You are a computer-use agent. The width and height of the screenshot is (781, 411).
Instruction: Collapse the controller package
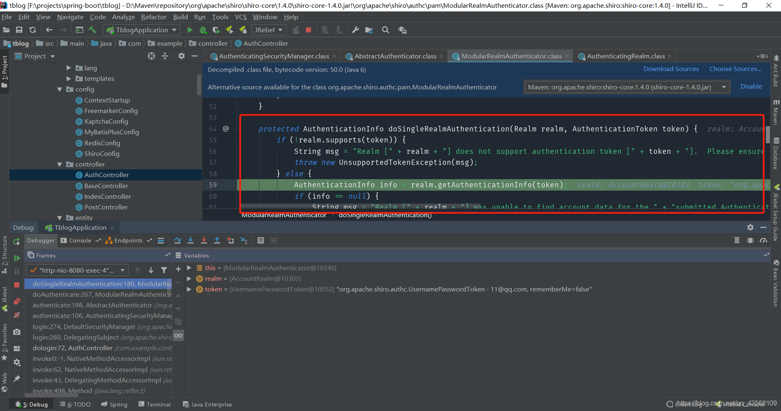tap(60, 164)
